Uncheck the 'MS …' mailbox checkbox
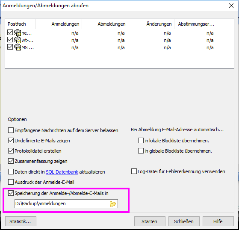The image size is (239, 230). coord(10,47)
